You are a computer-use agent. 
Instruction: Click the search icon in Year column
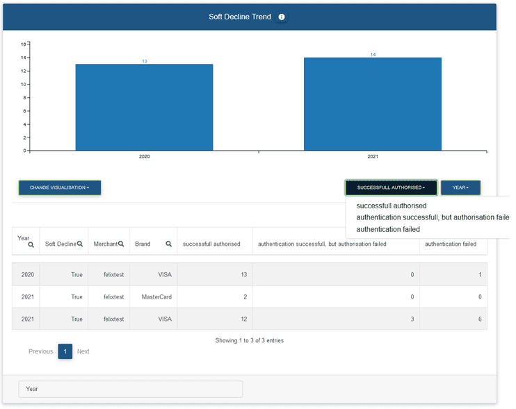[31, 245]
